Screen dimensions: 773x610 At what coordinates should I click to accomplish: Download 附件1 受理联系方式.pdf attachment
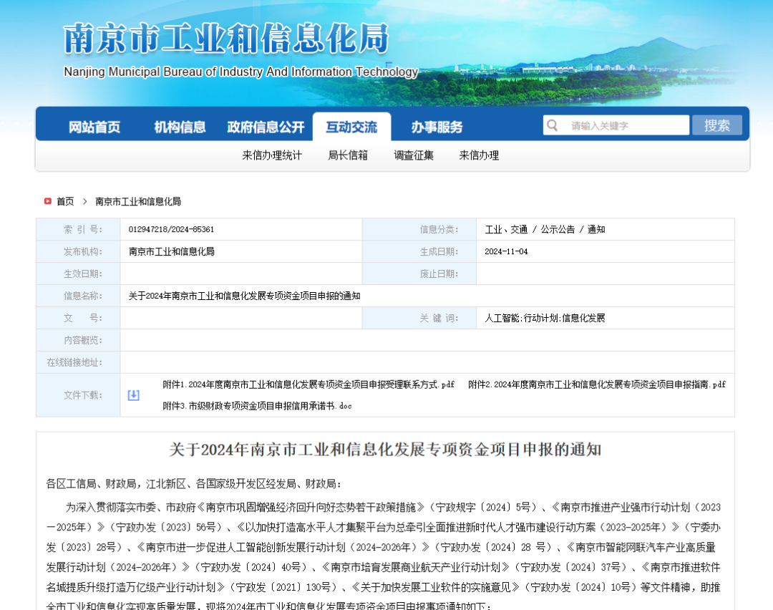click(x=308, y=384)
